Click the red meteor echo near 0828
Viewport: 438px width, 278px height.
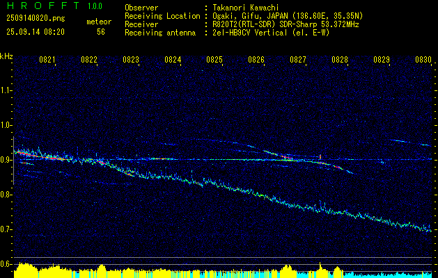click(x=338, y=167)
